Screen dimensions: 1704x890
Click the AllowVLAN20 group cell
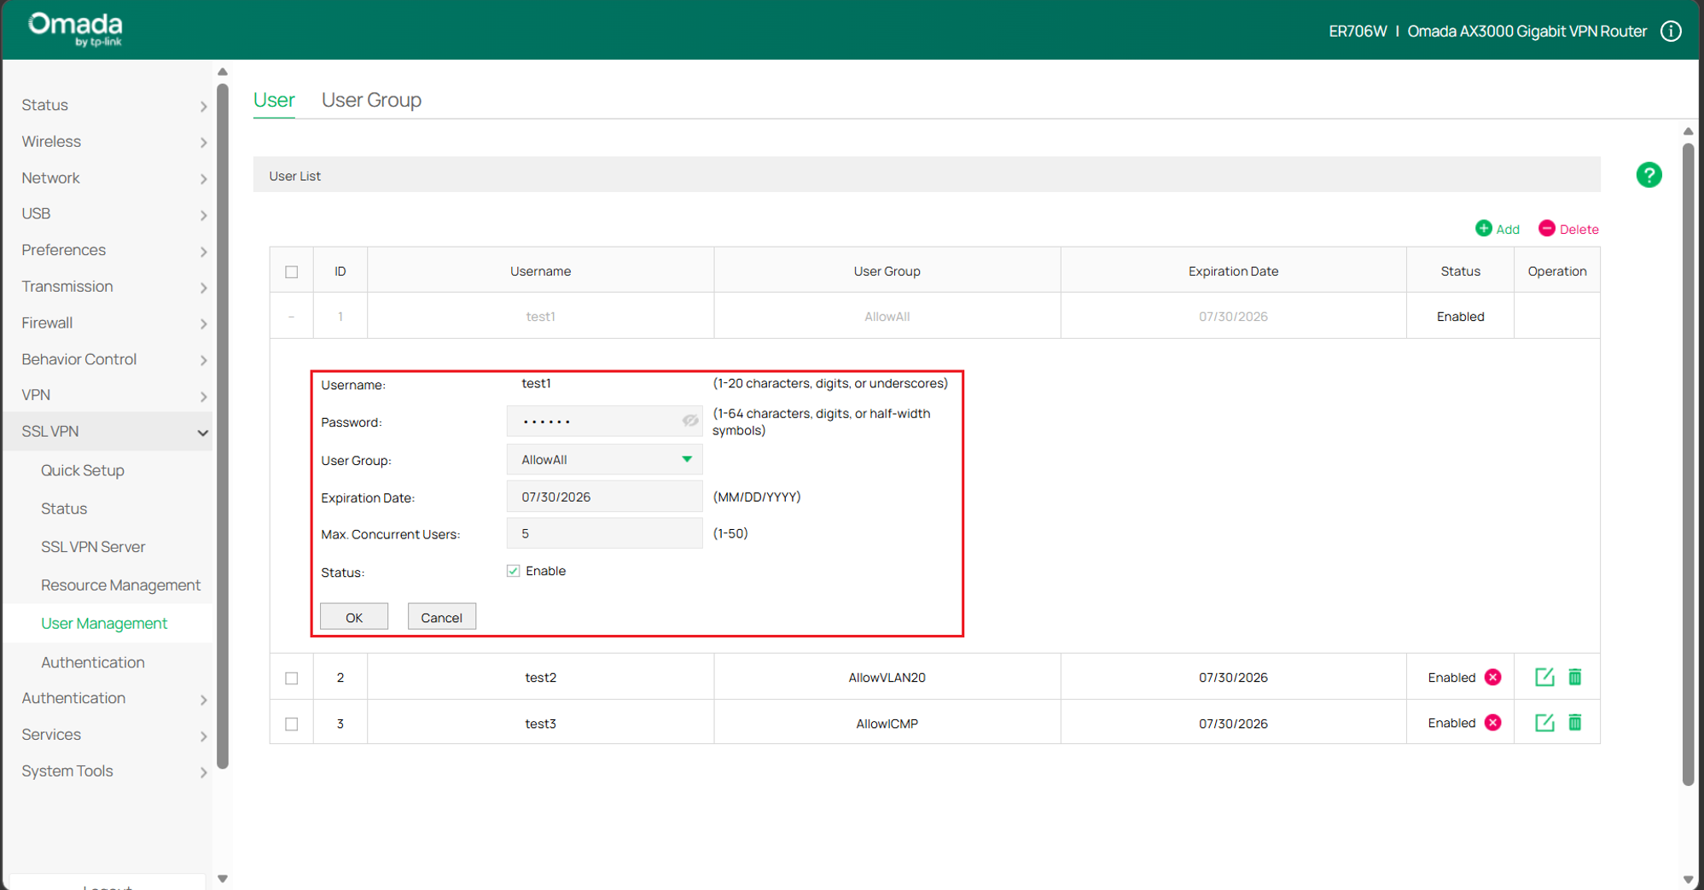pos(887,678)
